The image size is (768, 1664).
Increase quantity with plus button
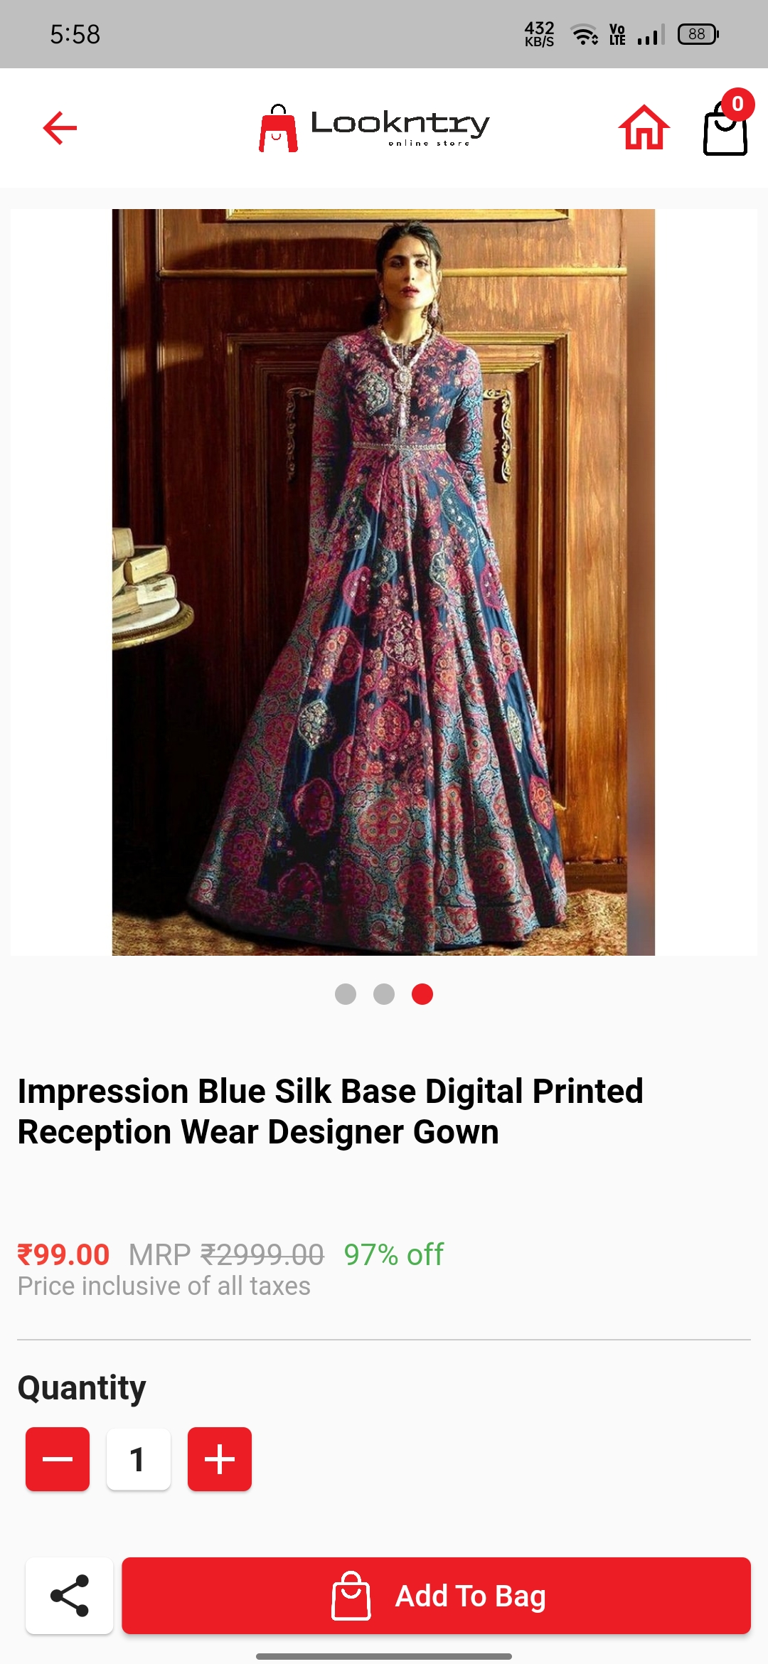point(220,1458)
